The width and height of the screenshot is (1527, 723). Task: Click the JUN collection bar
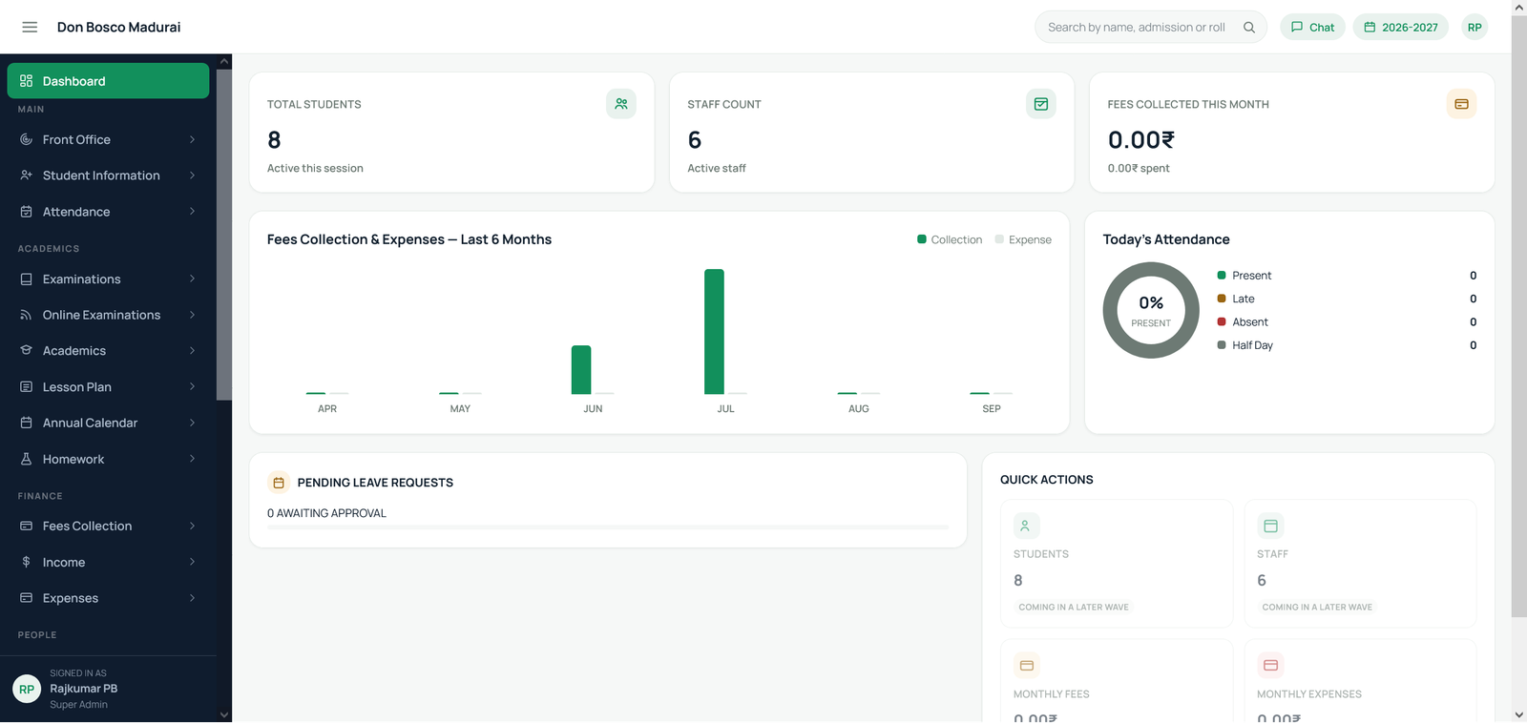pos(581,369)
